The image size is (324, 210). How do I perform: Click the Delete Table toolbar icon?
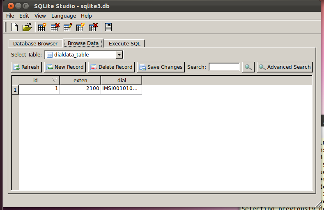(x=55, y=27)
